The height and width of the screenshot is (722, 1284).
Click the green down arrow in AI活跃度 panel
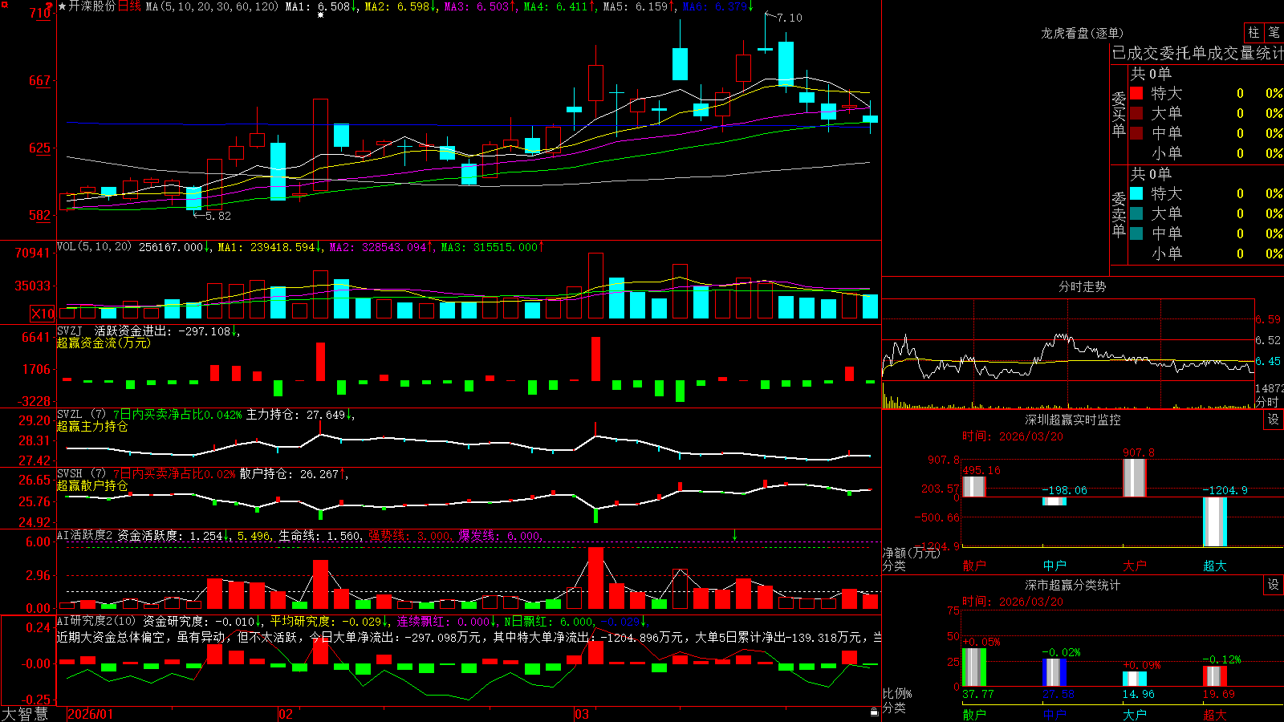[x=734, y=535]
